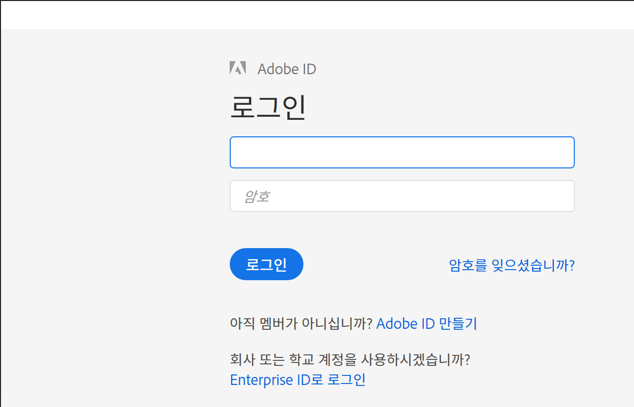This screenshot has height=407, width=634.
Task: Click the white header bar at top
Action: click(x=317, y=15)
